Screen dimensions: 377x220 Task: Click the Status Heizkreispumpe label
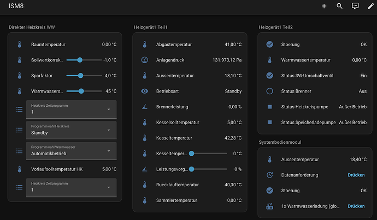pos(305,107)
